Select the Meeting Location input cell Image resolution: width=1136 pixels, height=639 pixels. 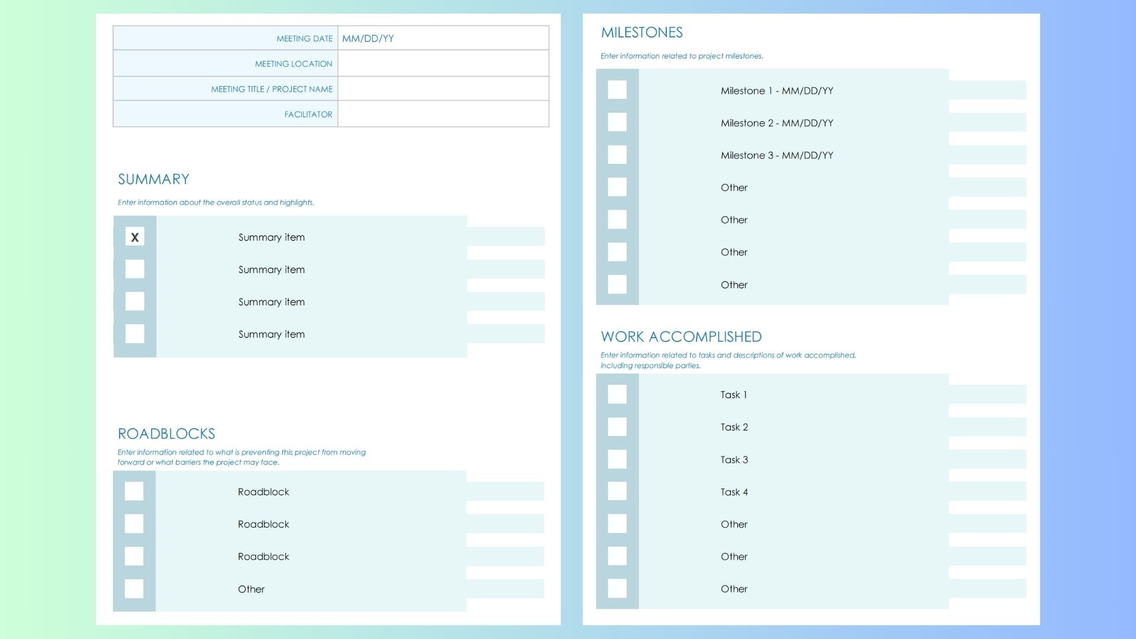click(x=443, y=63)
